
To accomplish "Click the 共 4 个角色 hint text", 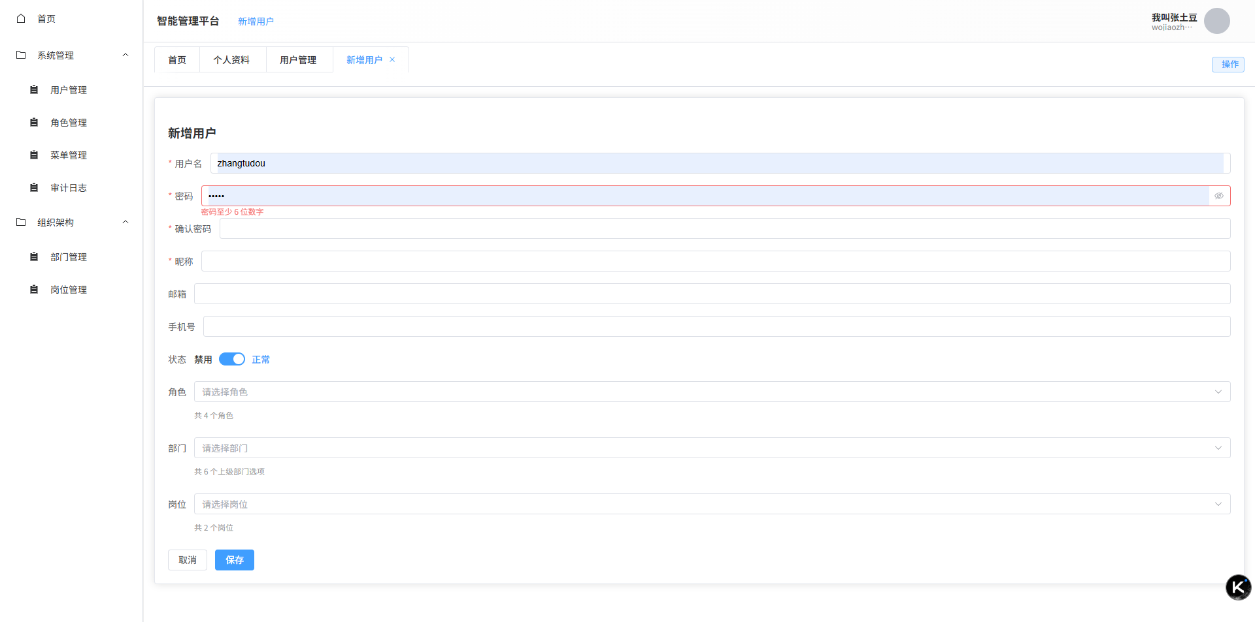I will pyautogui.click(x=214, y=416).
